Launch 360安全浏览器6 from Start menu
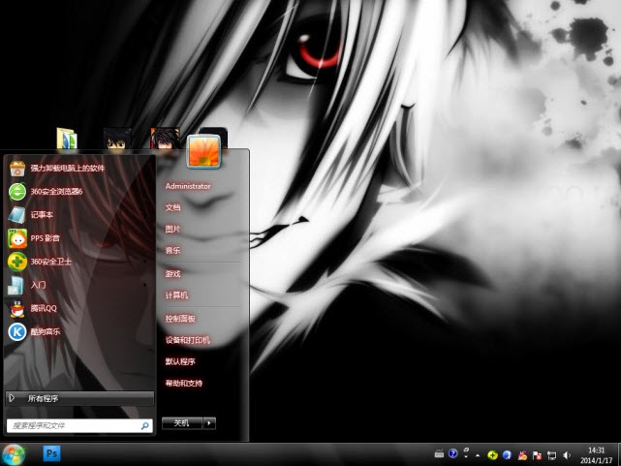Image resolution: width=621 pixels, height=466 pixels. tap(79, 192)
